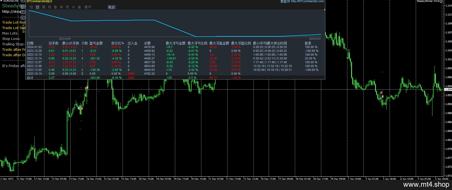Click the SteadyWinner V5.0 smiley face icon
Screen dimensions: 452x190
(441, 1)
